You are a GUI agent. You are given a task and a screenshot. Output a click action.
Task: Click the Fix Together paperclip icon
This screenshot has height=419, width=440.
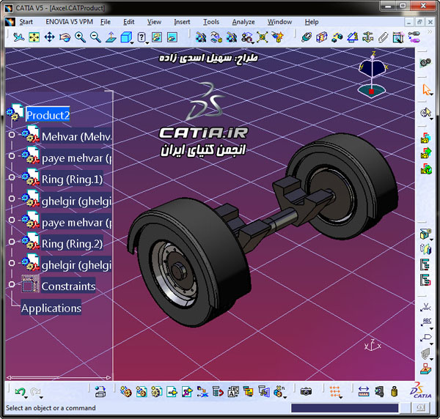click(x=383, y=37)
